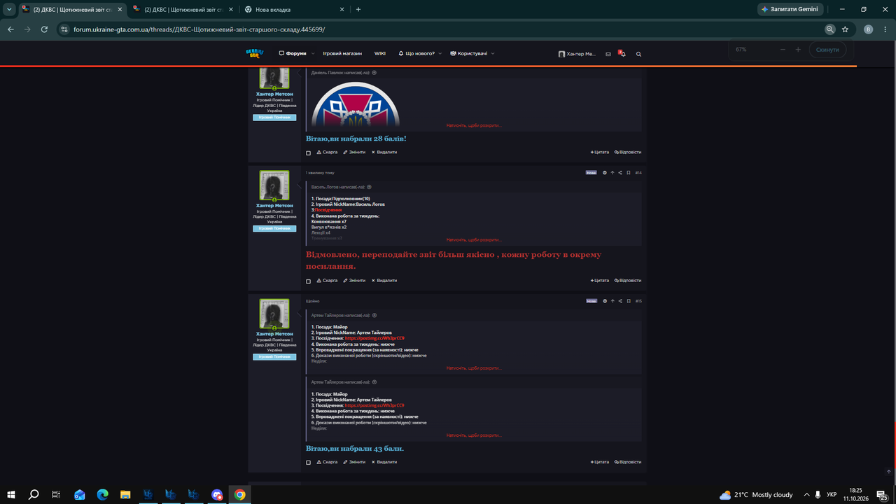Click Скарга on the 28 балів post

tap(327, 152)
